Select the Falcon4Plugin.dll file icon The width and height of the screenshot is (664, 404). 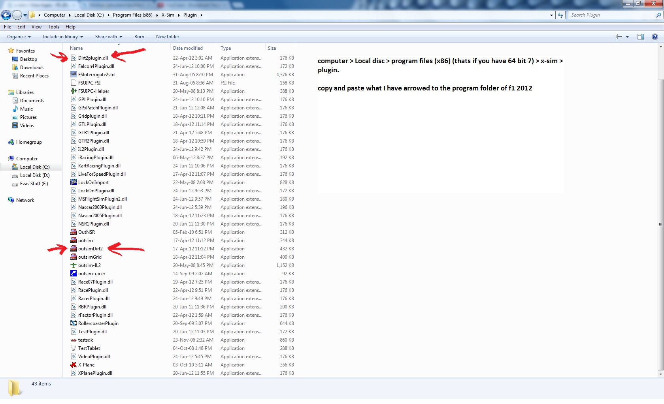point(74,66)
